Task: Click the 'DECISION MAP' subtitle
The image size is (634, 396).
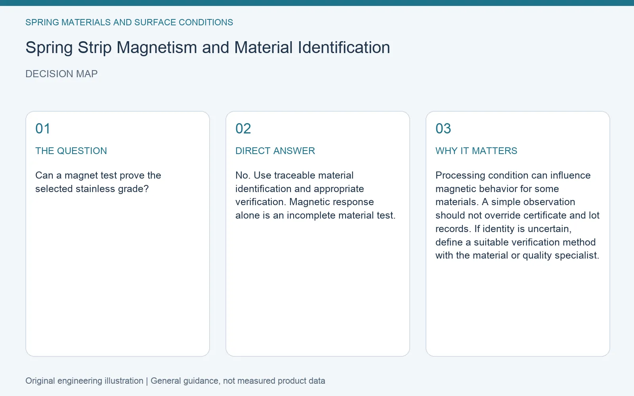Action: click(61, 74)
